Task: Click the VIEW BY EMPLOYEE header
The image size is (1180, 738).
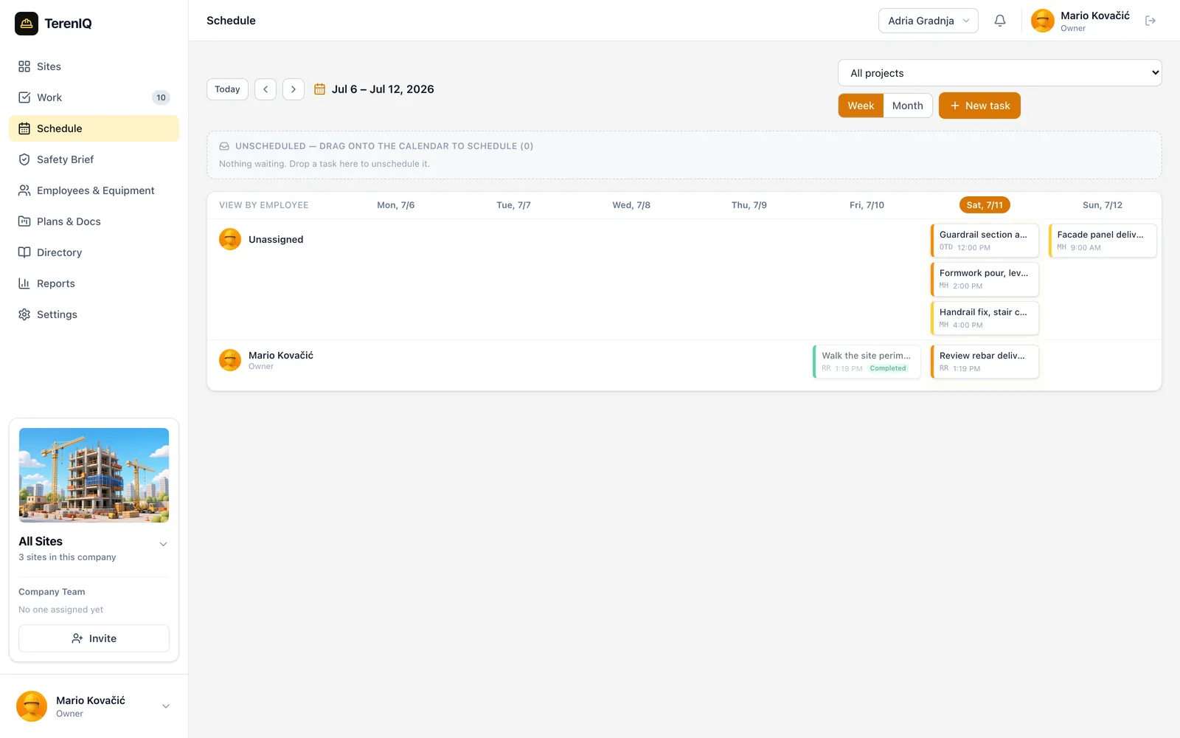Action: point(264,205)
